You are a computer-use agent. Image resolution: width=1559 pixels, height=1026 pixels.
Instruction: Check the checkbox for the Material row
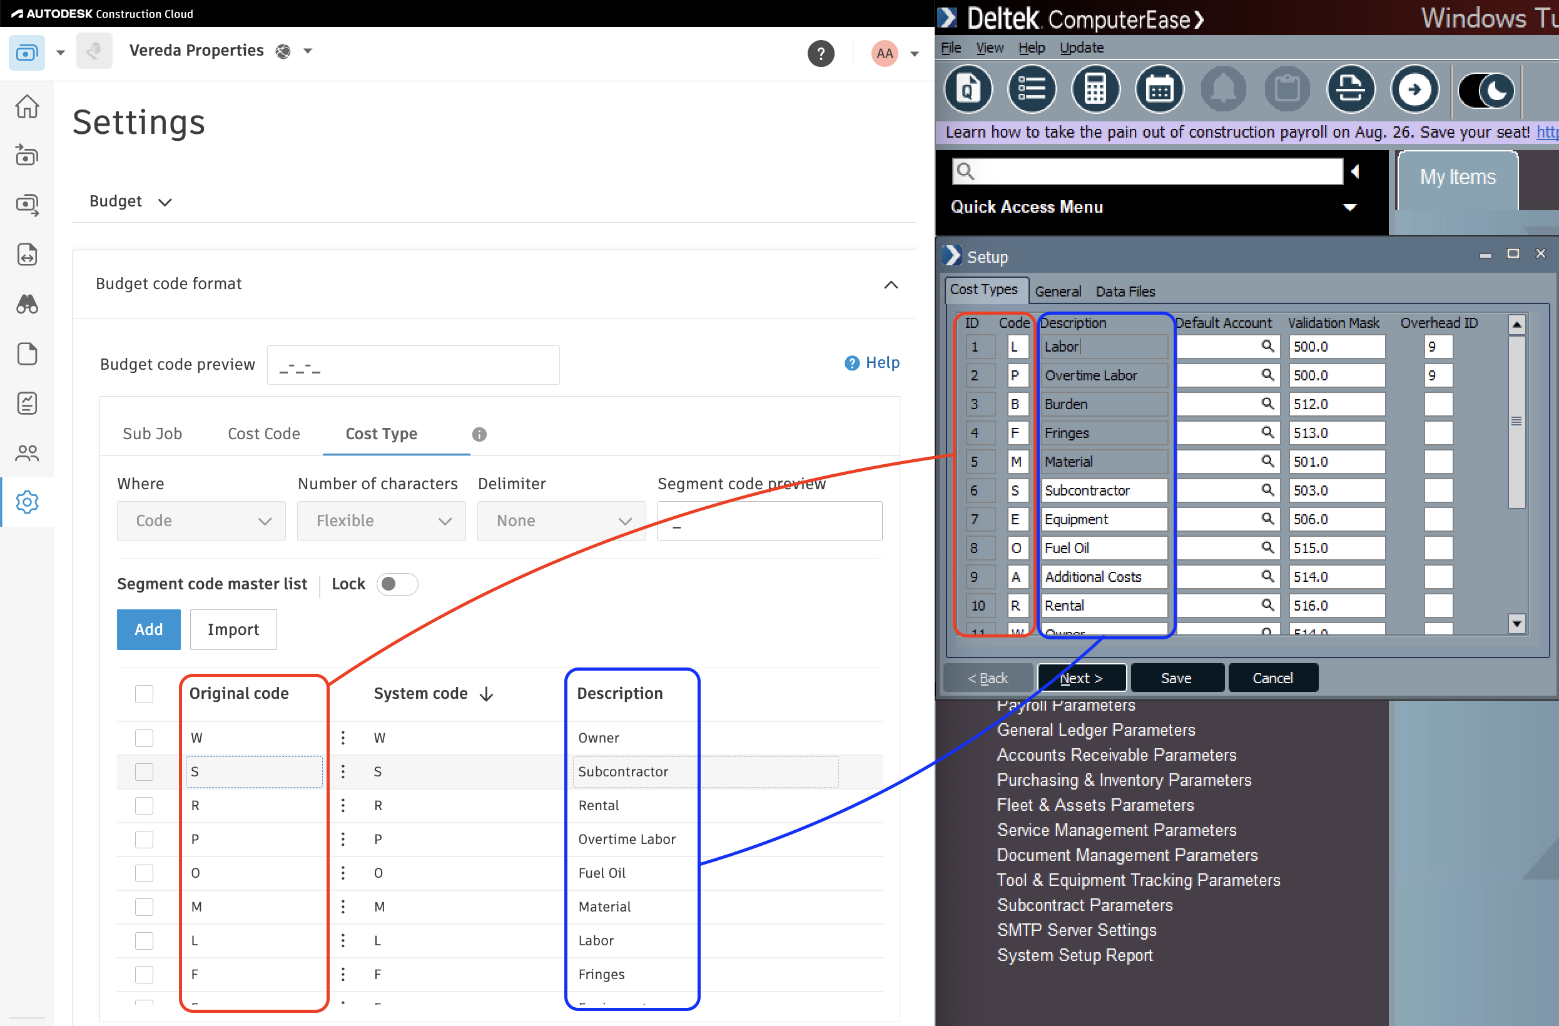pyautogui.click(x=144, y=907)
